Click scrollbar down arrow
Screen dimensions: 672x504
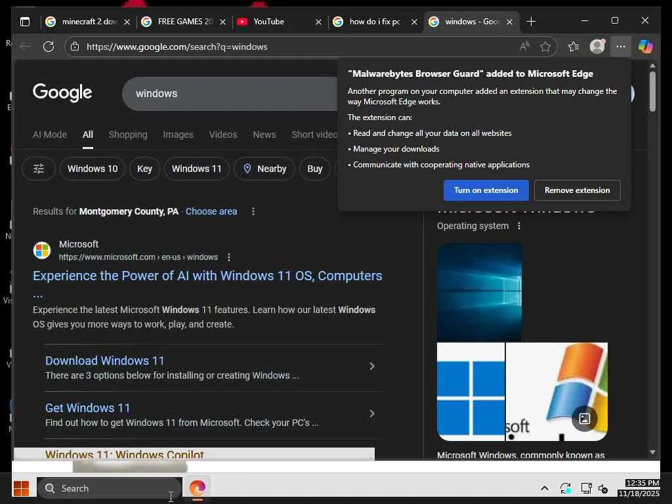coord(652,452)
